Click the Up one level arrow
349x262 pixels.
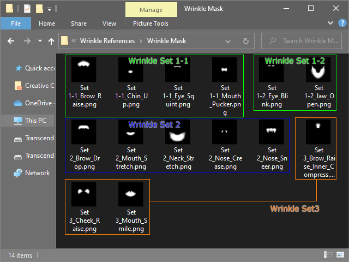pos(51,41)
